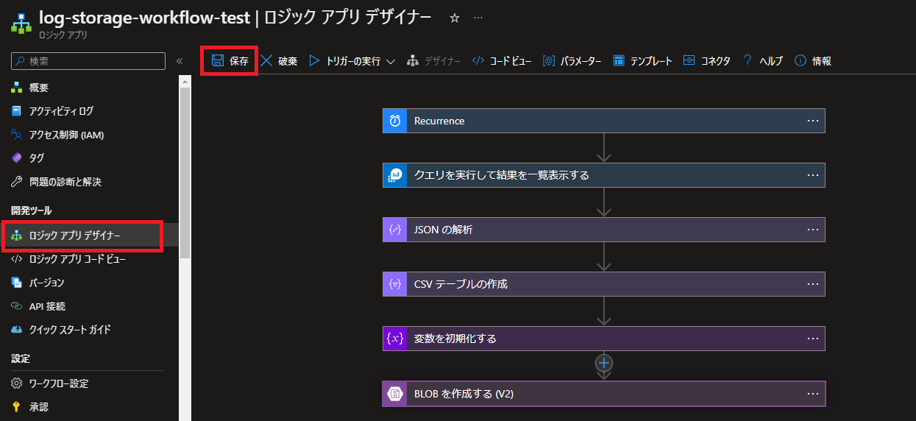Image resolution: width=916 pixels, height=421 pixels.
Task: Click the Azure Monitor query step icon
Action: (395, 175)
